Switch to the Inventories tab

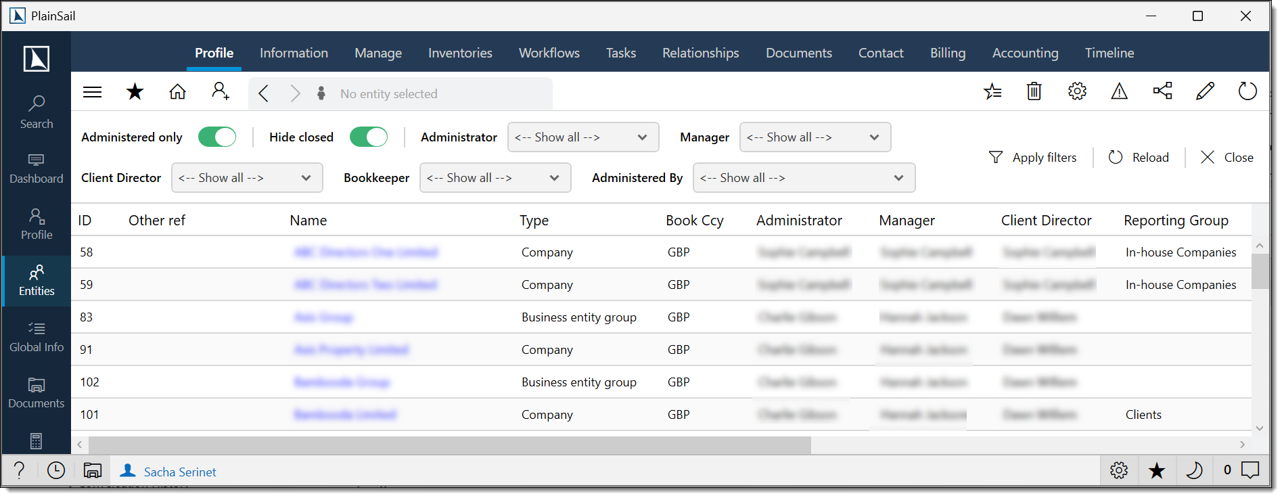coord(460,53)
